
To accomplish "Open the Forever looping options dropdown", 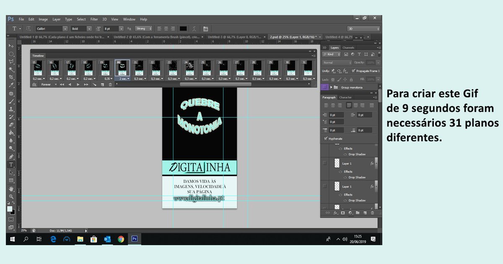I will click(56, 85).
